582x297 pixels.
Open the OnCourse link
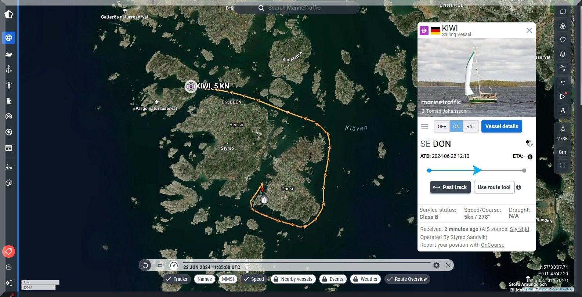[492, 245]
